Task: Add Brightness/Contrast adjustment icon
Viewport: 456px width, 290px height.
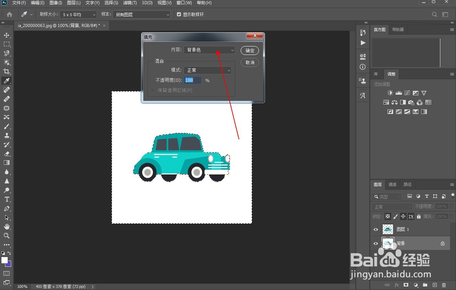Action: pos(390,93)
